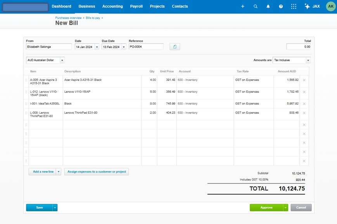Click unit price 356.49
The image size is (337, 224).
(x=167, y=93)
